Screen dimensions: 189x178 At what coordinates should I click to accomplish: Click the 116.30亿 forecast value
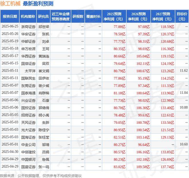[x=168, y=49]
